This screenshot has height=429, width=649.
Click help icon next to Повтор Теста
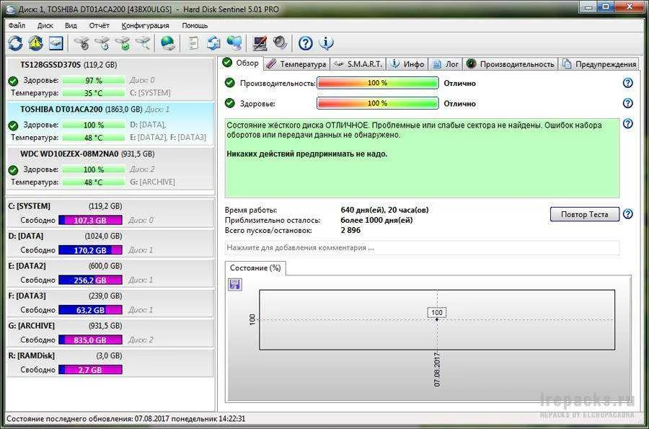(628, 214)
